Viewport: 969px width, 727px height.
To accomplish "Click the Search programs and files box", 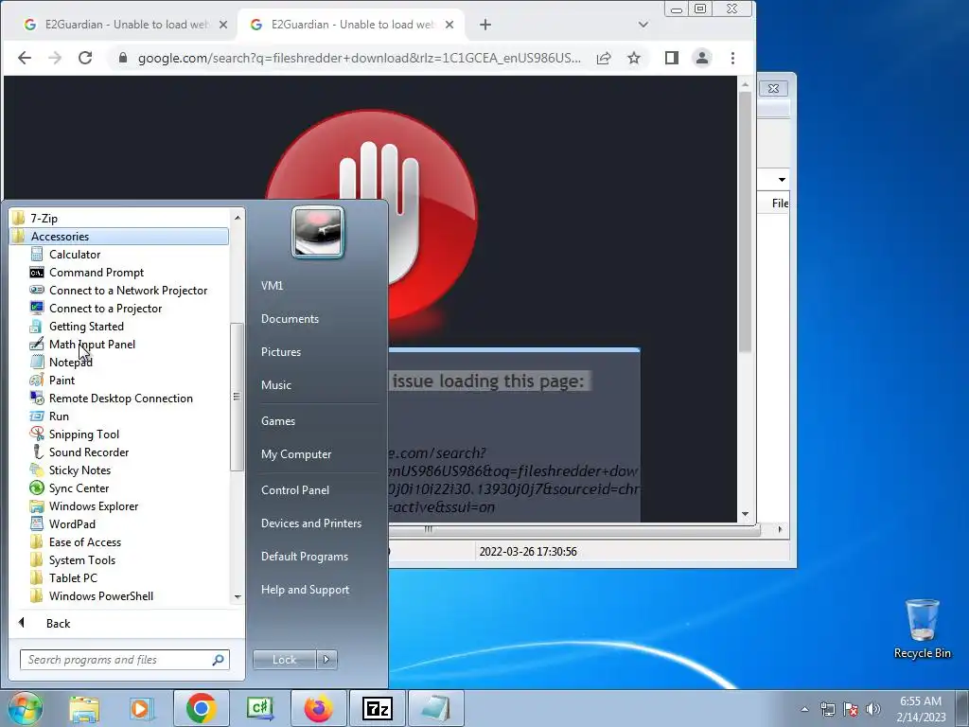I will [x=124, y=660].
